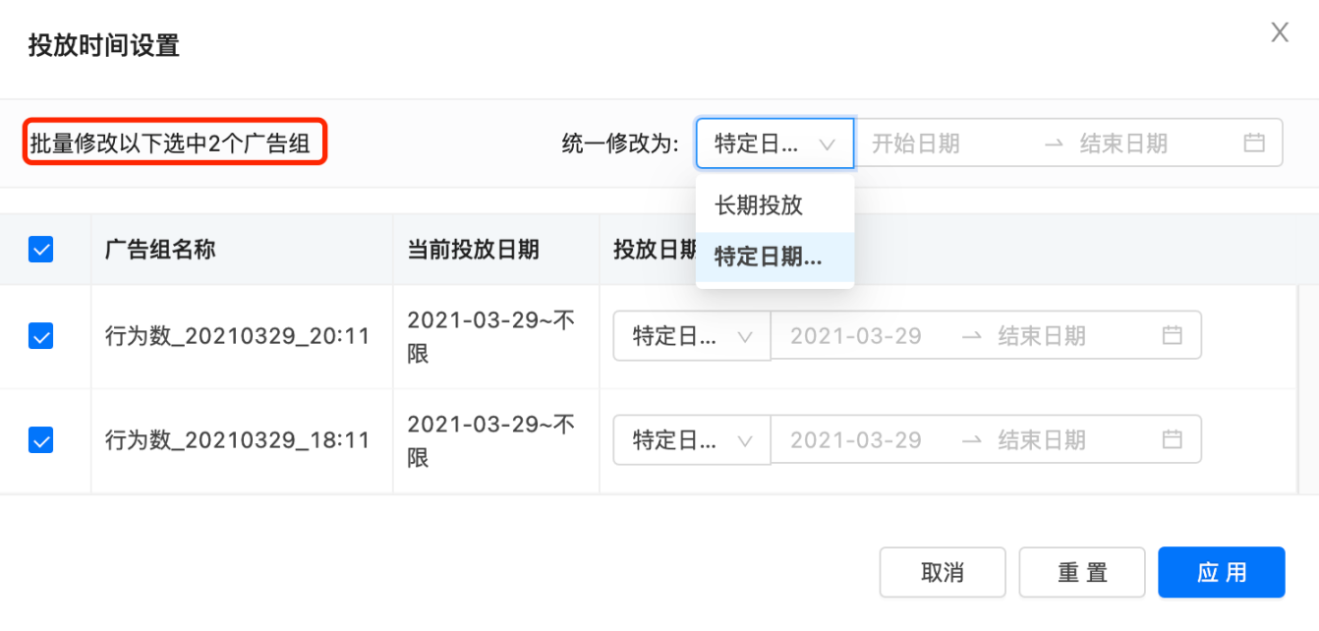
Task: Uncheck the 行为数_20210329_18:11 ad group checkbox
Action: (40, 439)
